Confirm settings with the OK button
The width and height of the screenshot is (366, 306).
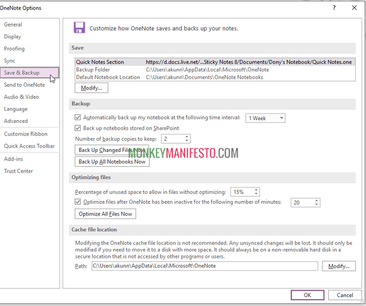point(308,295)
